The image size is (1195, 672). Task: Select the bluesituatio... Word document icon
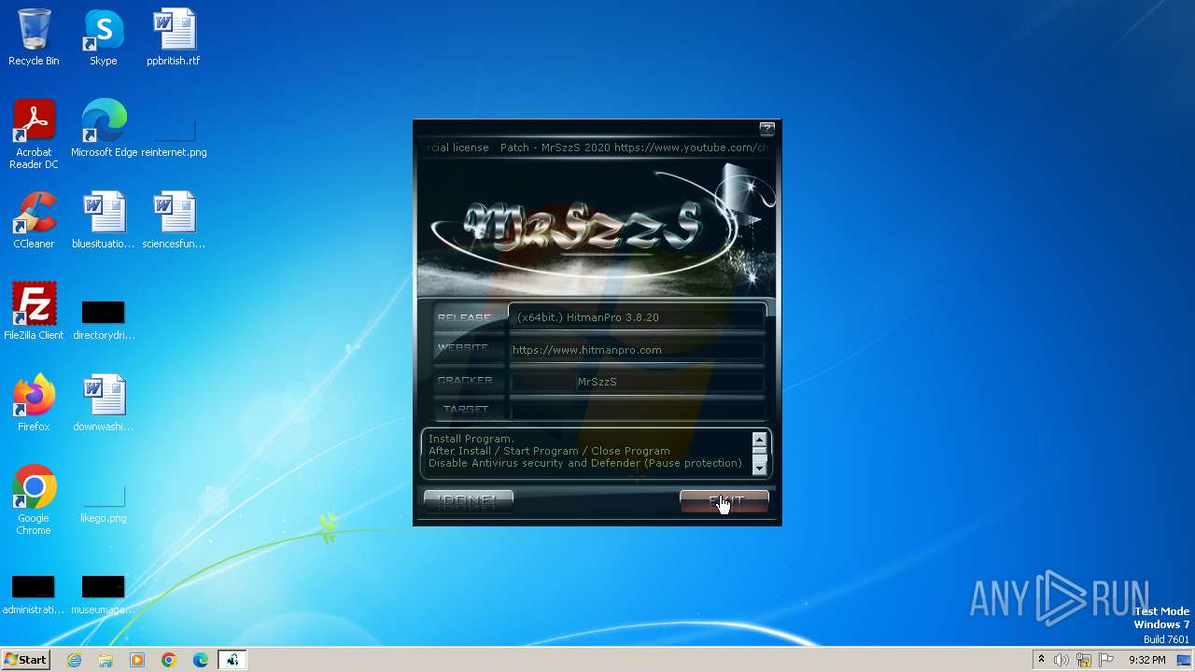tap(104, 220)
